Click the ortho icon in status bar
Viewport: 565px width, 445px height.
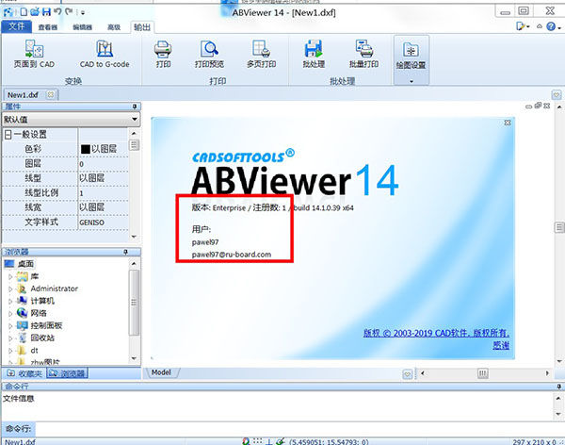pos(268,441)
